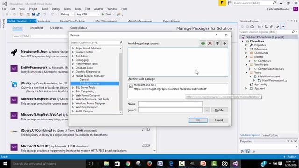Open Task View on the taskbar
Image resolution: width=299 pixels, height=168 pixels.
[91, 164]
